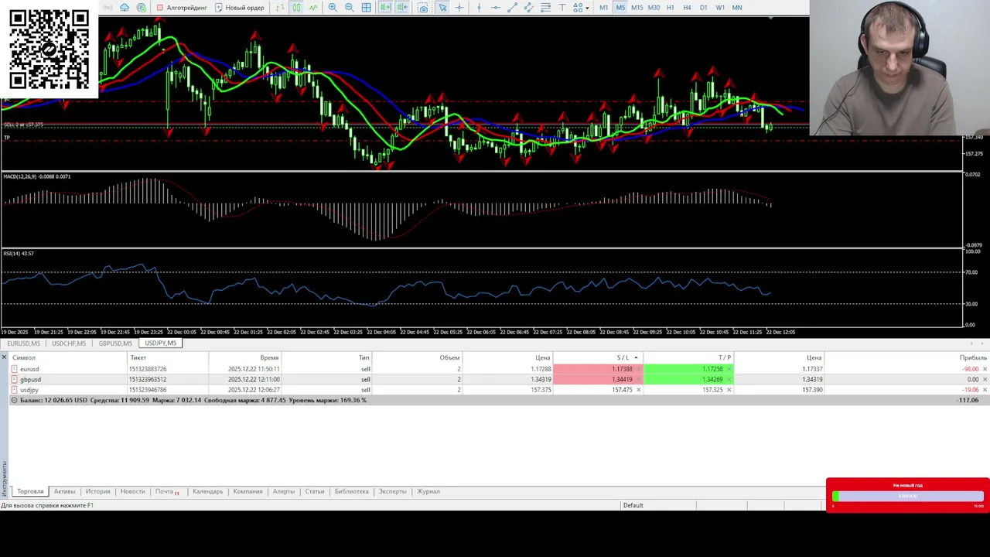This screenshot has height=557, width=990.
Task: Switch timeframe to H1
Action: click(671, 8)
